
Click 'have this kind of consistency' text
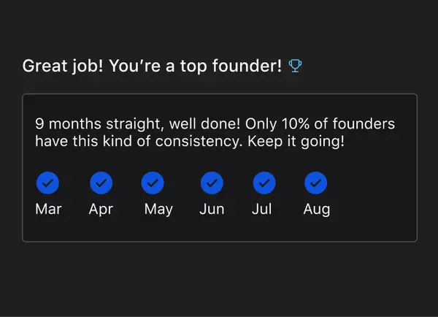click(139, 141)
